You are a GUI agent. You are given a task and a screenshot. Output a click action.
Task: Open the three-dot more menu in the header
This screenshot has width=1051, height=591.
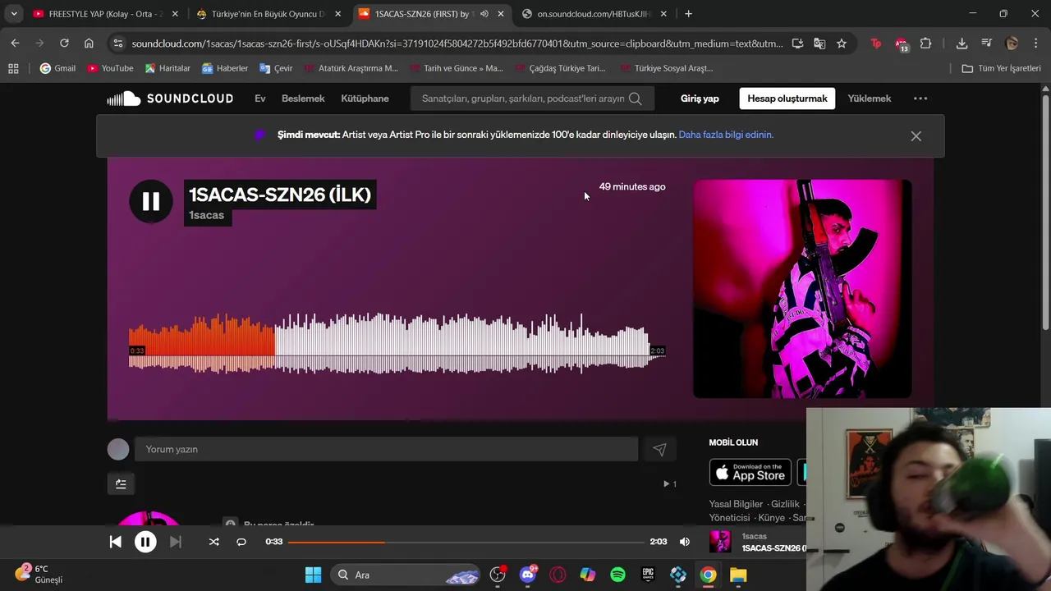pyautogui.click(x=920, y=98)
